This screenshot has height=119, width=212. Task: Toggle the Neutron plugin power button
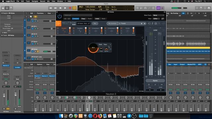[x=60, y=16]
